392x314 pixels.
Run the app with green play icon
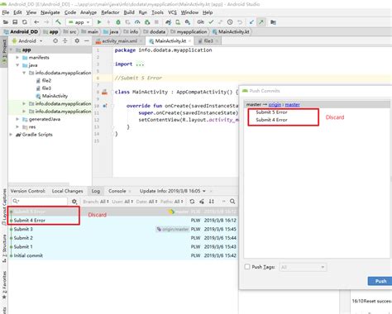[x=99, y=22]
